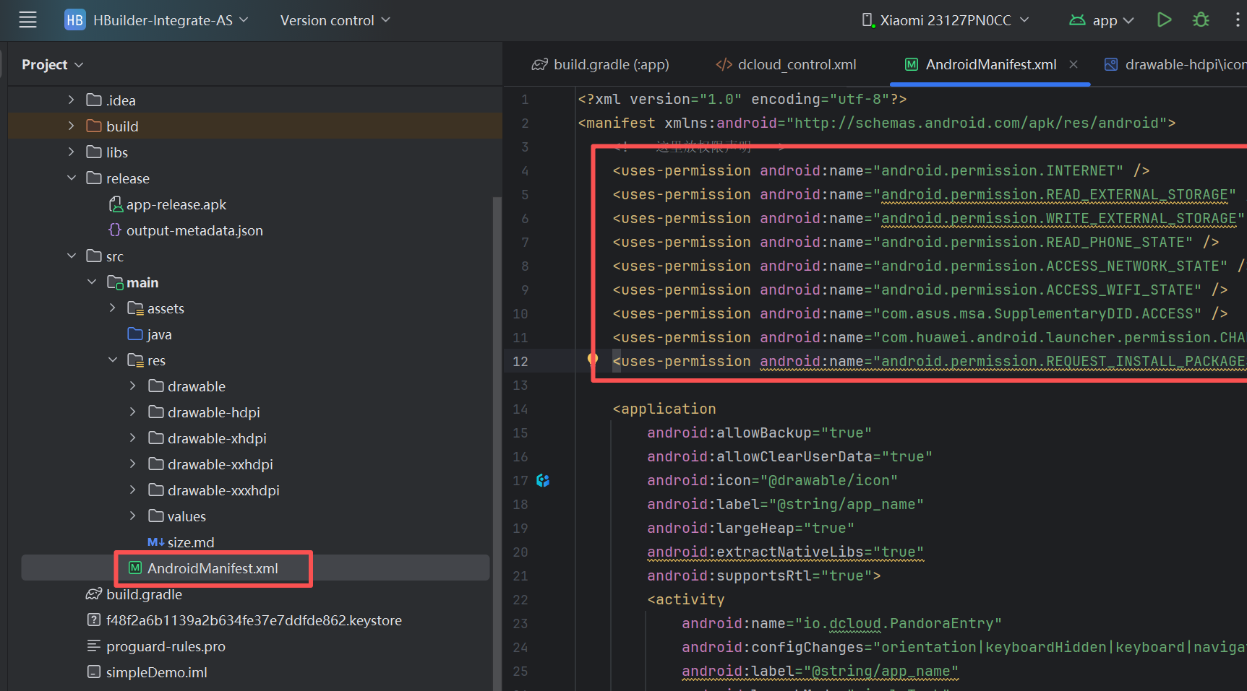Screen dimensions: 1247x691
Task: Select the .keystore file
Action: (x=254, y=620)
